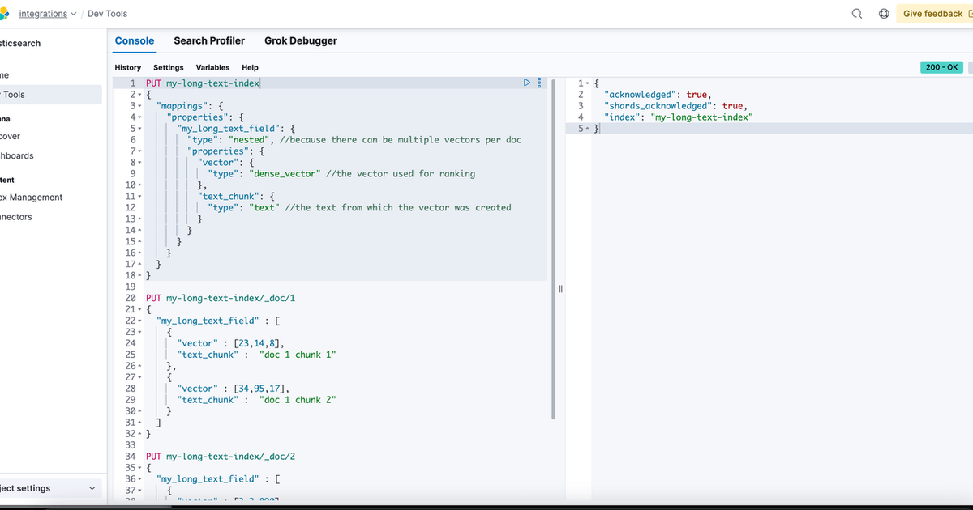This screenshot has height=510, width=973.
Task: Click the request editor vertical scrollbar
Action: (x=553, y=249)
